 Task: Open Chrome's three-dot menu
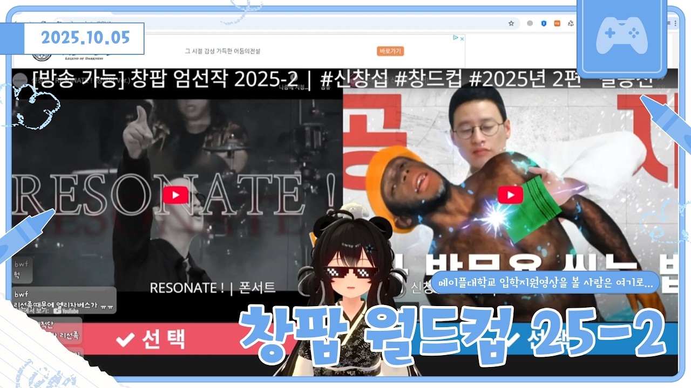tap(676, 23)
